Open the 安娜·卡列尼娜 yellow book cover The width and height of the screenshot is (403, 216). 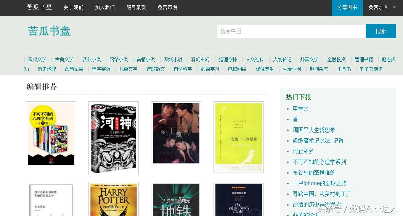pyautogui.click(x=239, y=137)
